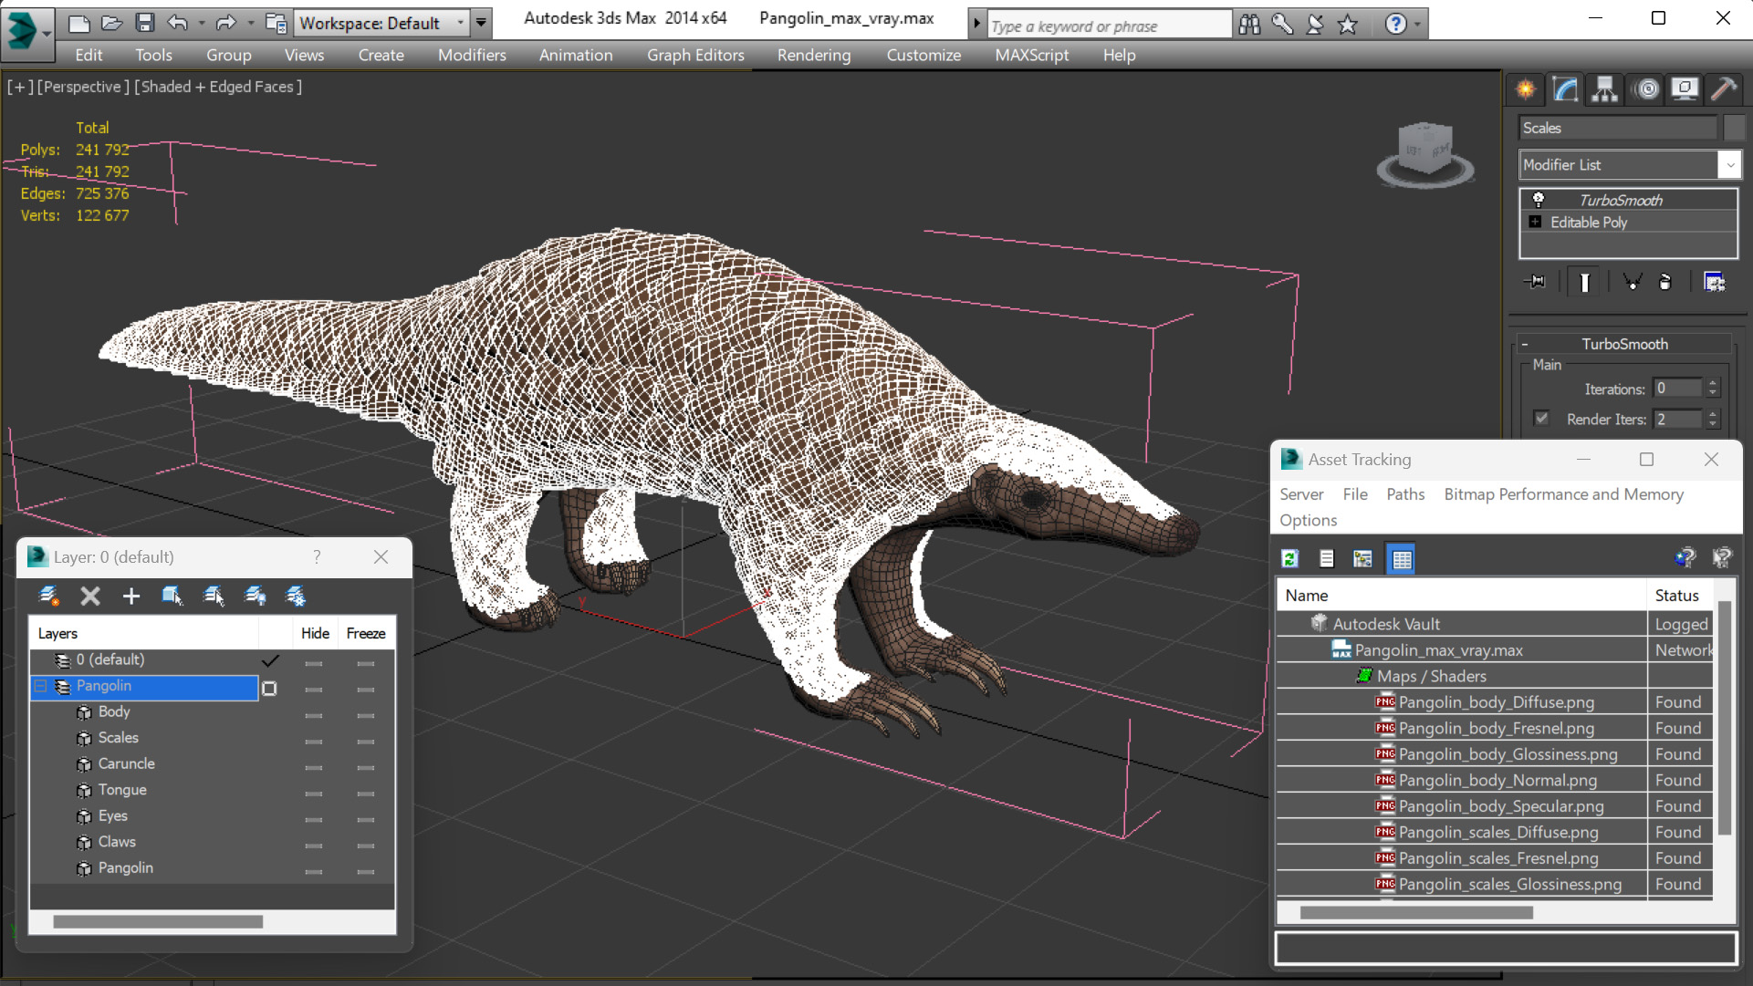Click Configure Modifier Sets icon
This screenshot has width=1753, height=986.
(x=1715, y=282)
